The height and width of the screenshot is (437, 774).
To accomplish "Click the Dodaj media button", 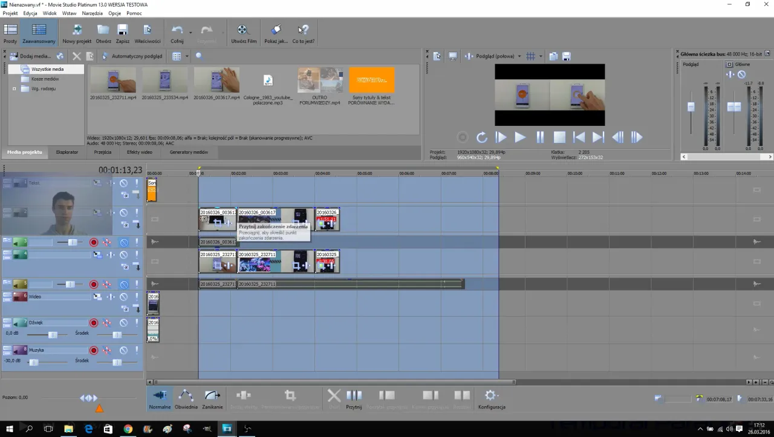I will tap(30, 56).
